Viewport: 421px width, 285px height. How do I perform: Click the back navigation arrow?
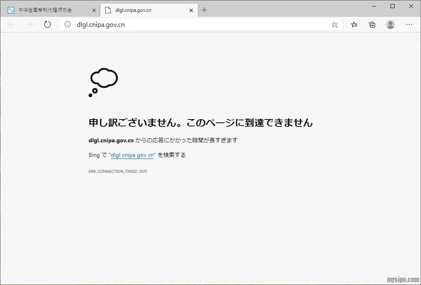tap(12, 24)
